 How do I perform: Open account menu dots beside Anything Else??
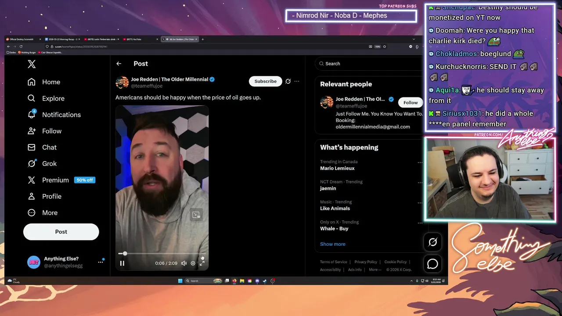click(x=100, y=262)
